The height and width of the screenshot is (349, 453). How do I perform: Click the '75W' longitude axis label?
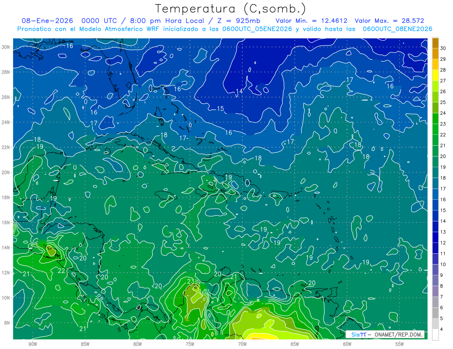[x=190, y=344]
